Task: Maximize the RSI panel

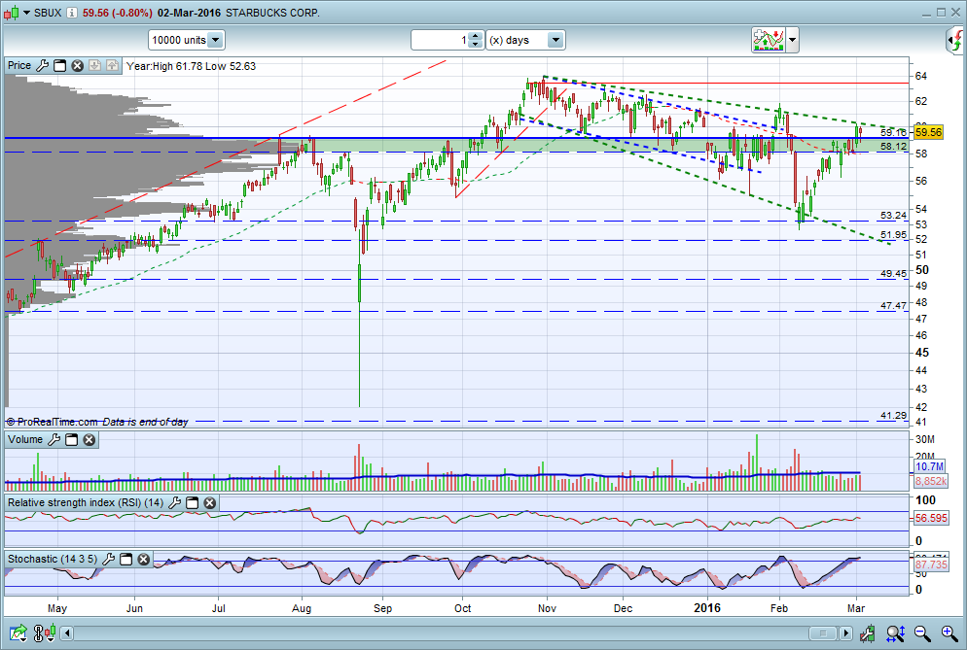Action: [192, 502]
